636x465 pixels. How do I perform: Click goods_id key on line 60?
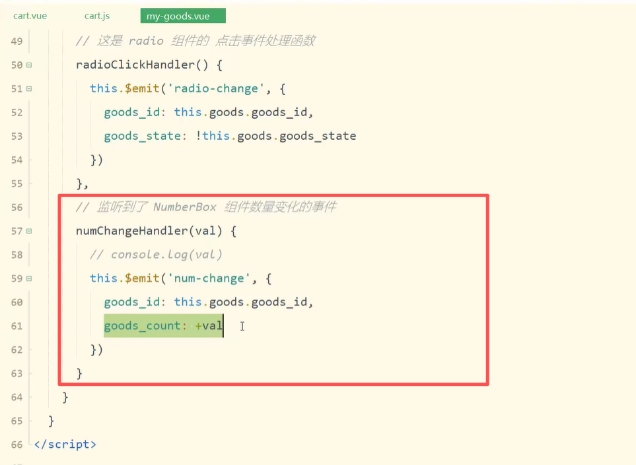point(132,302)
